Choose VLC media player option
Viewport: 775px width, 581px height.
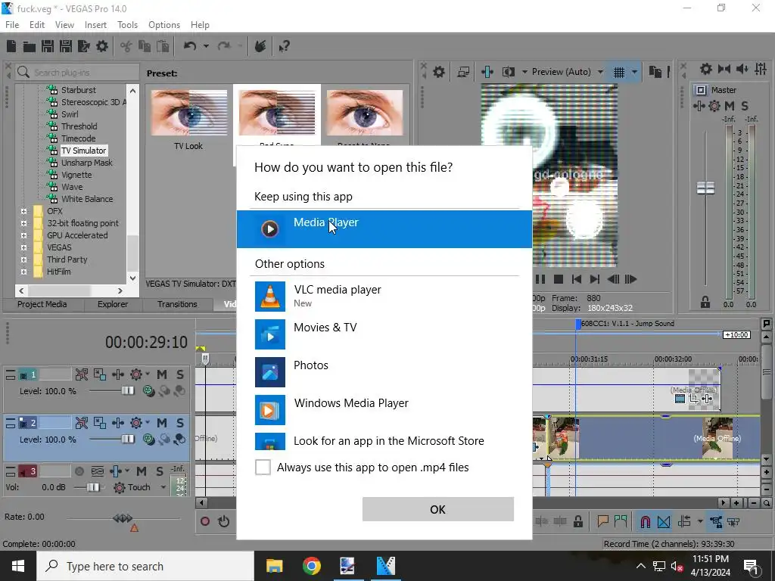click(x=384, y=296)
